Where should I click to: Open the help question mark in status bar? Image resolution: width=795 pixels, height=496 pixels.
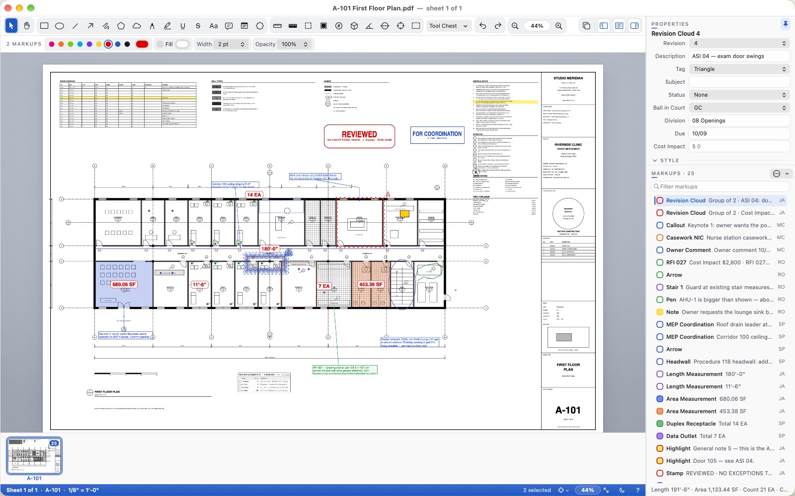click(x=638, y=490)
